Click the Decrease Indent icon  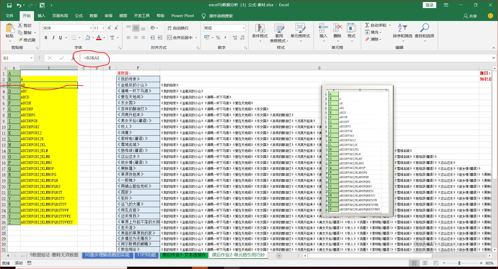(153, 38)
